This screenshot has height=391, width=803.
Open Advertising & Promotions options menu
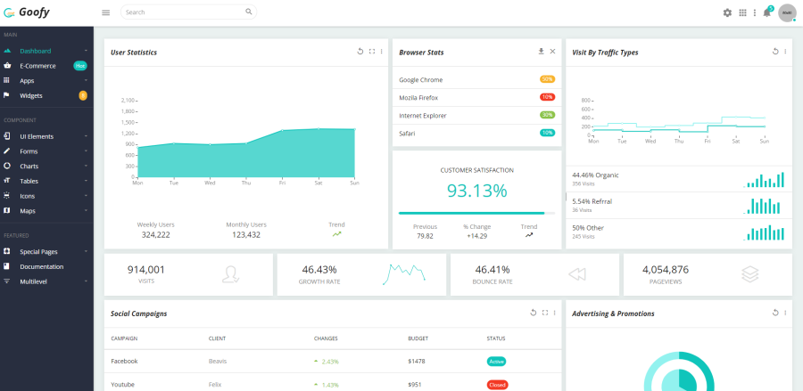click(x=785, y=313)
